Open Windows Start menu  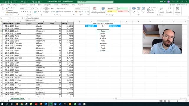point(2,104)
